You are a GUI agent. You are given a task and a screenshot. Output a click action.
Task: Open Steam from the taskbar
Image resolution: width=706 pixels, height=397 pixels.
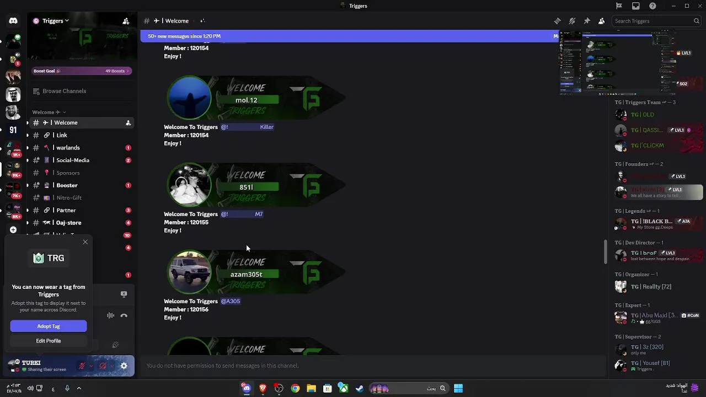coord(360,388)
